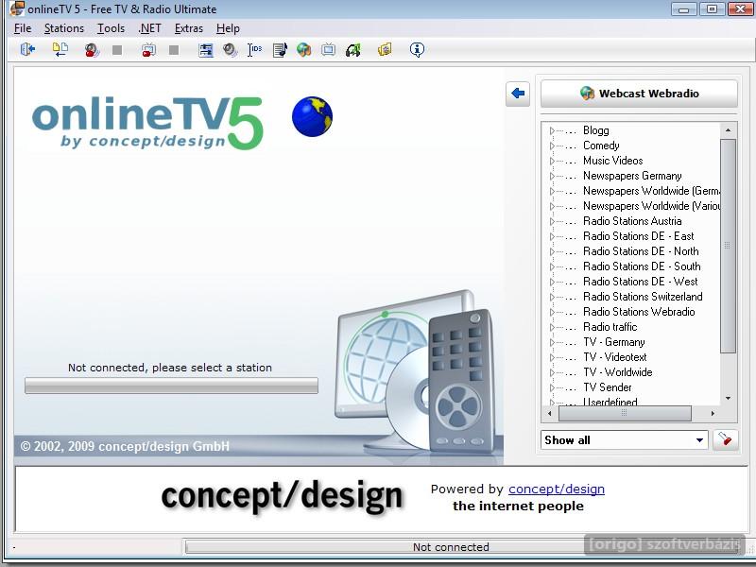The height and width of the screenshot is (567, 756).
Task: Select Radio Stations Switzerland item
Action: pos(643,297)
